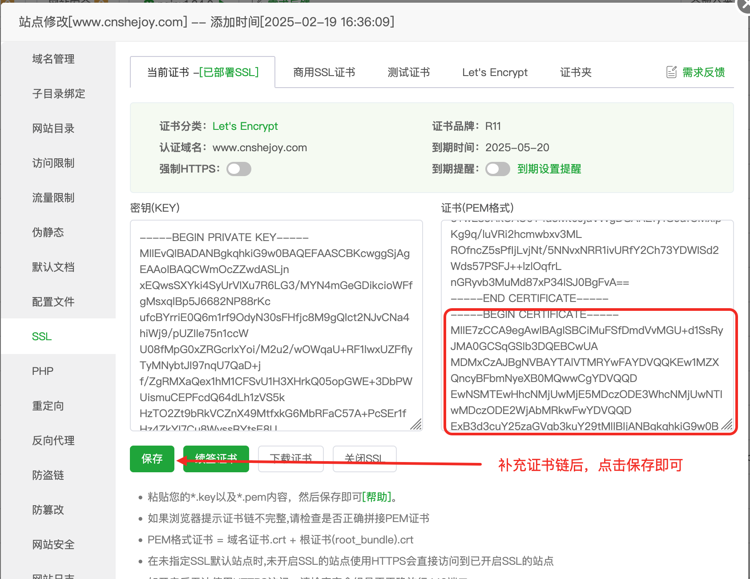Click the green 保存 button
Screen dimensions: 750x579
click(x=152, y=458)
